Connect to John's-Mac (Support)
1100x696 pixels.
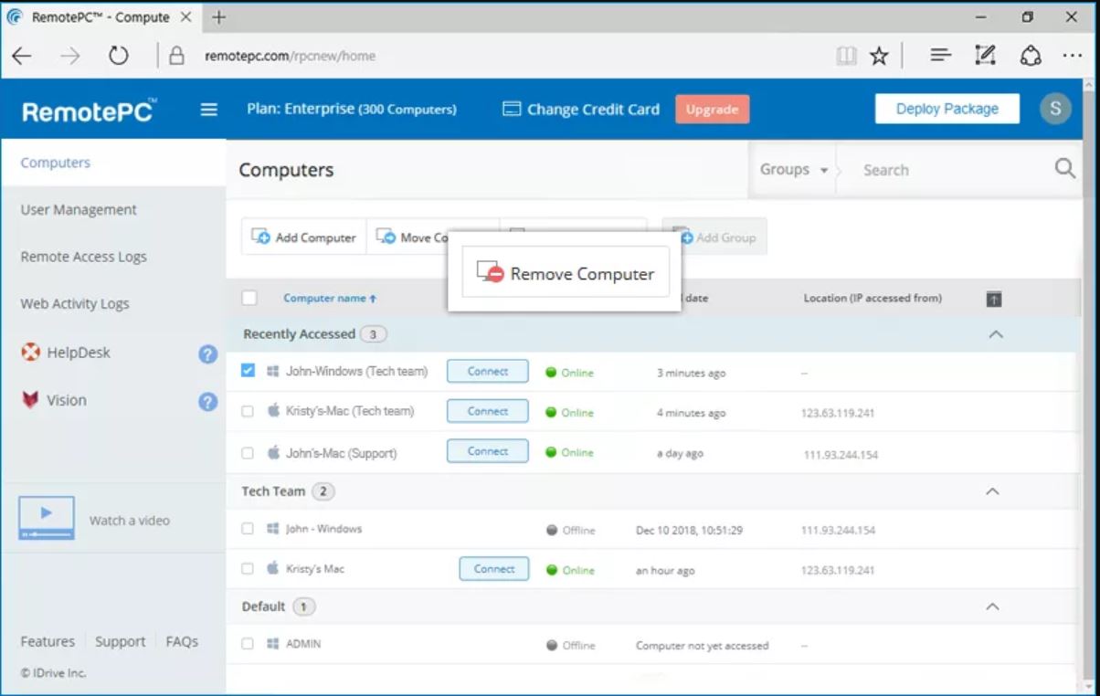point(488,451)
